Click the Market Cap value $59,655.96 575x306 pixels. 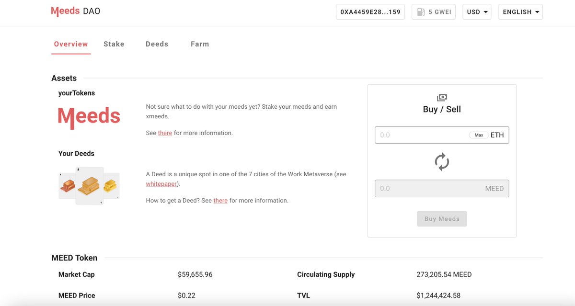tap(195, 274)
